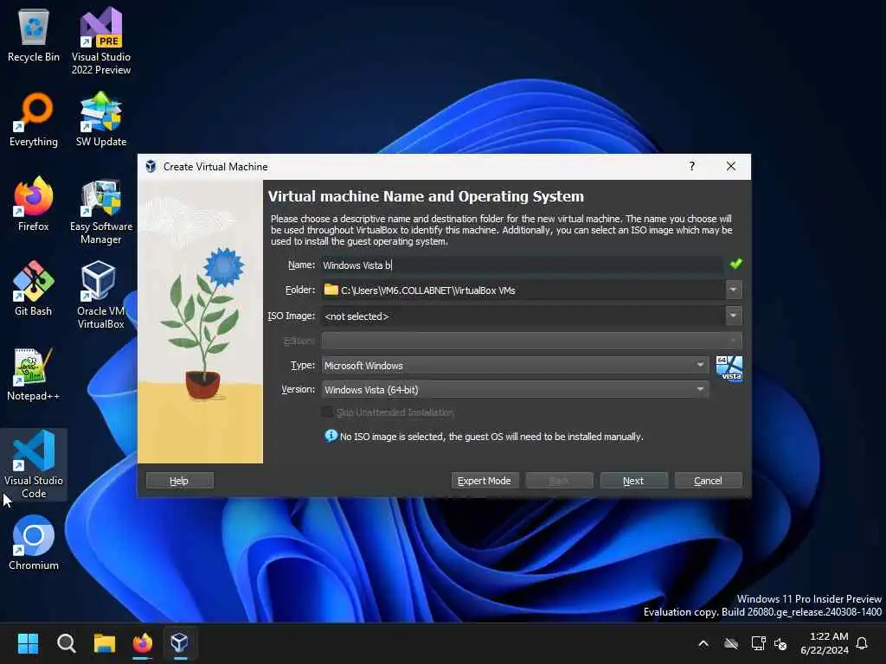Open the network status tray icon
This screenshot has width=886, height=664.
(x=758, y=643)
